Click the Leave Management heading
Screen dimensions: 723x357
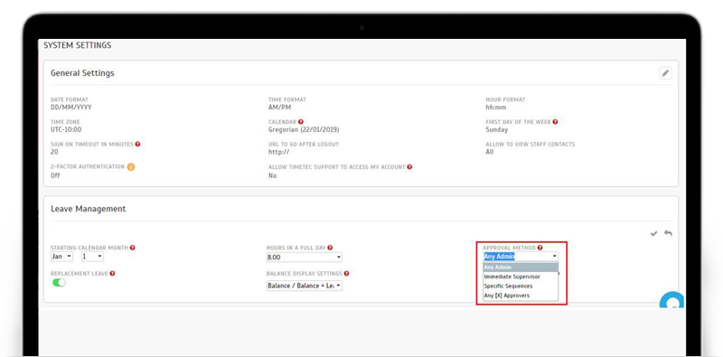(88, 209)
